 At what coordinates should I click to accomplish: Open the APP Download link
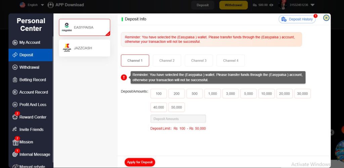70,5
